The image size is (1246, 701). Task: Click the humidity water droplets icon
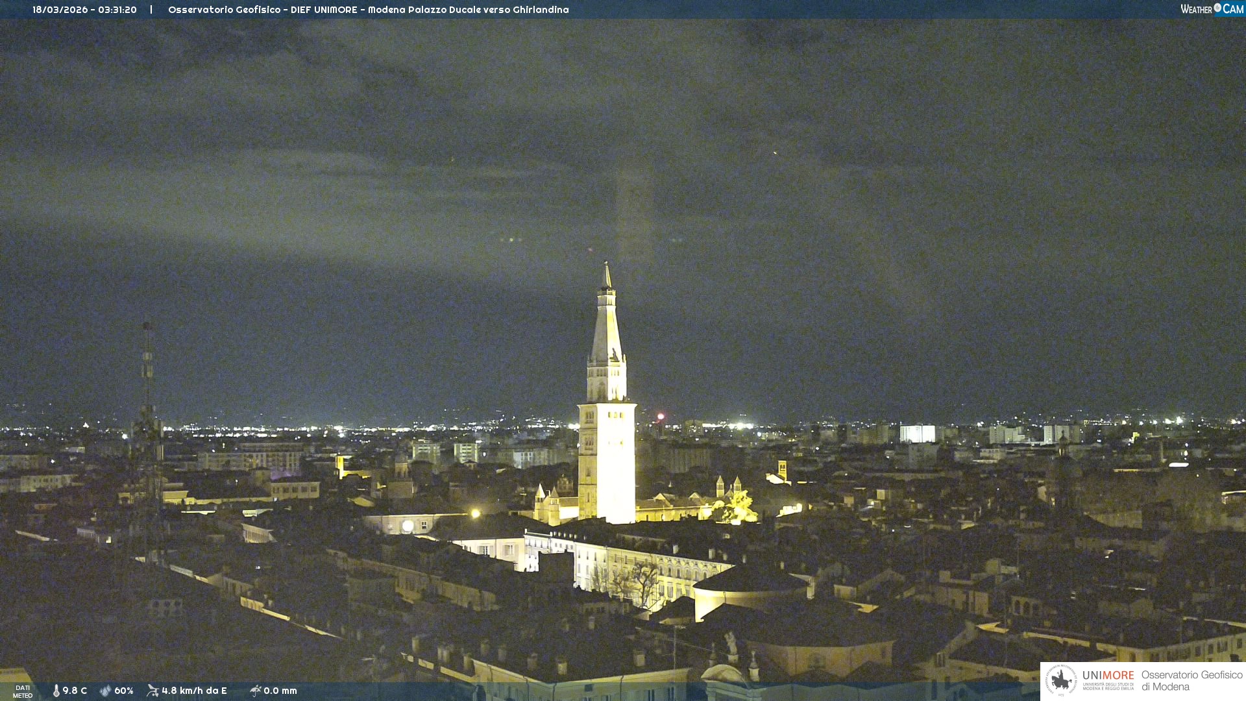click(105, 691)
